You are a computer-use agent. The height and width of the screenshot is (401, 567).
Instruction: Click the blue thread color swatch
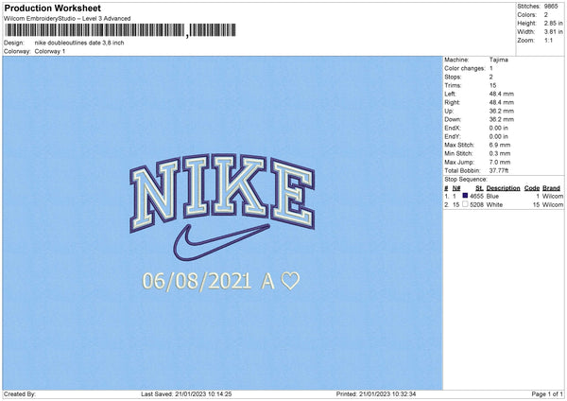(465, 196)
